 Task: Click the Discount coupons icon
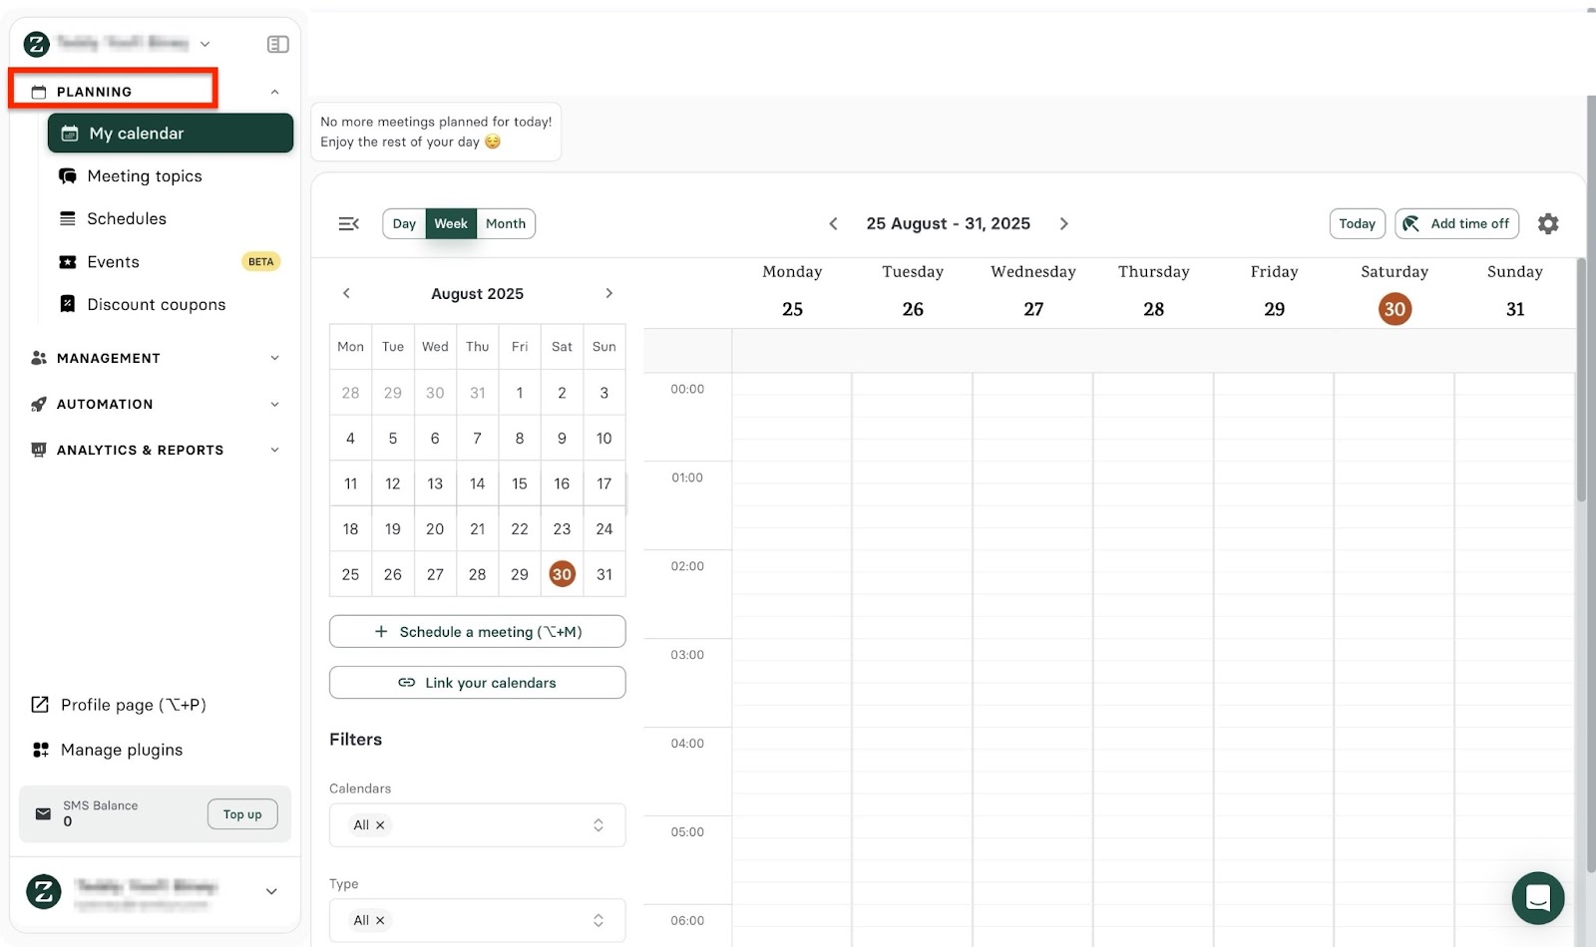coord(68,304)
